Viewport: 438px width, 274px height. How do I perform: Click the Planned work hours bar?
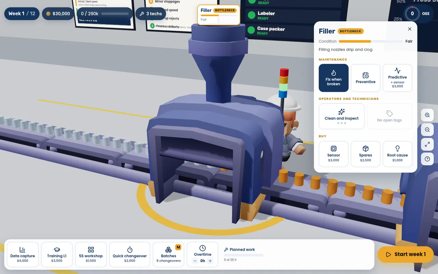point(244,255)
